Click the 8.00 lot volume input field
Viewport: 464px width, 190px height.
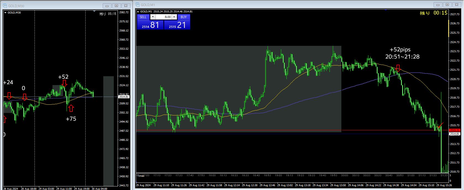click(164, 17)
